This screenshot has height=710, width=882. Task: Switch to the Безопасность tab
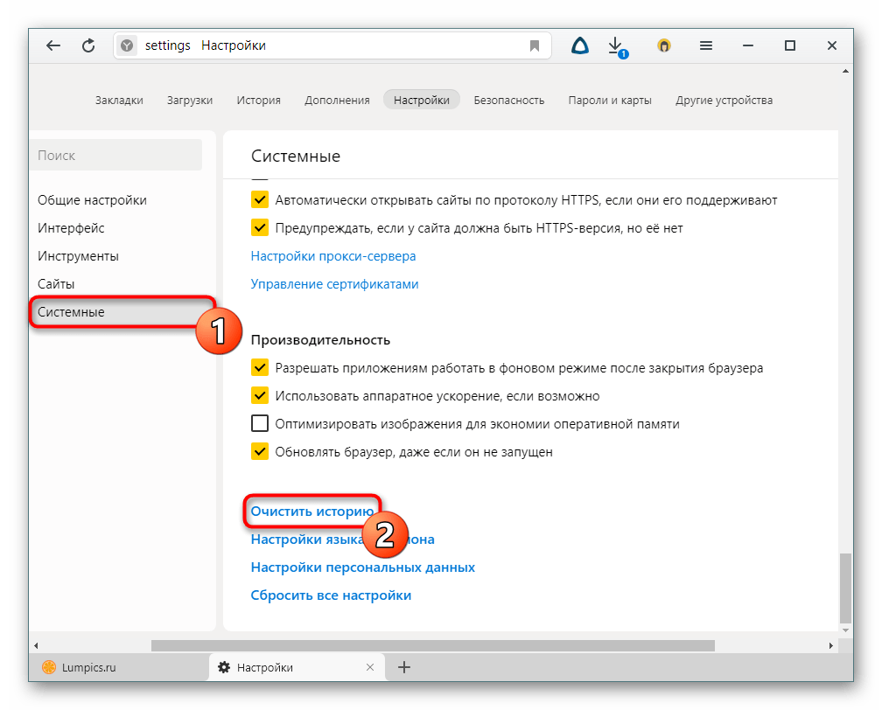click(x=508, y=101)
